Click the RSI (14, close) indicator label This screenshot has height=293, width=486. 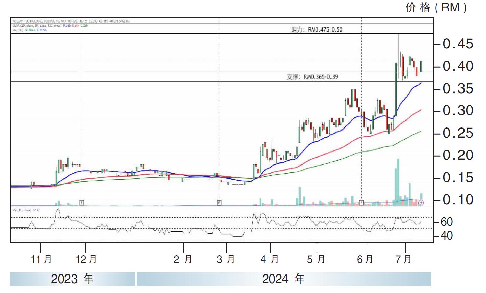coord(23,210)
